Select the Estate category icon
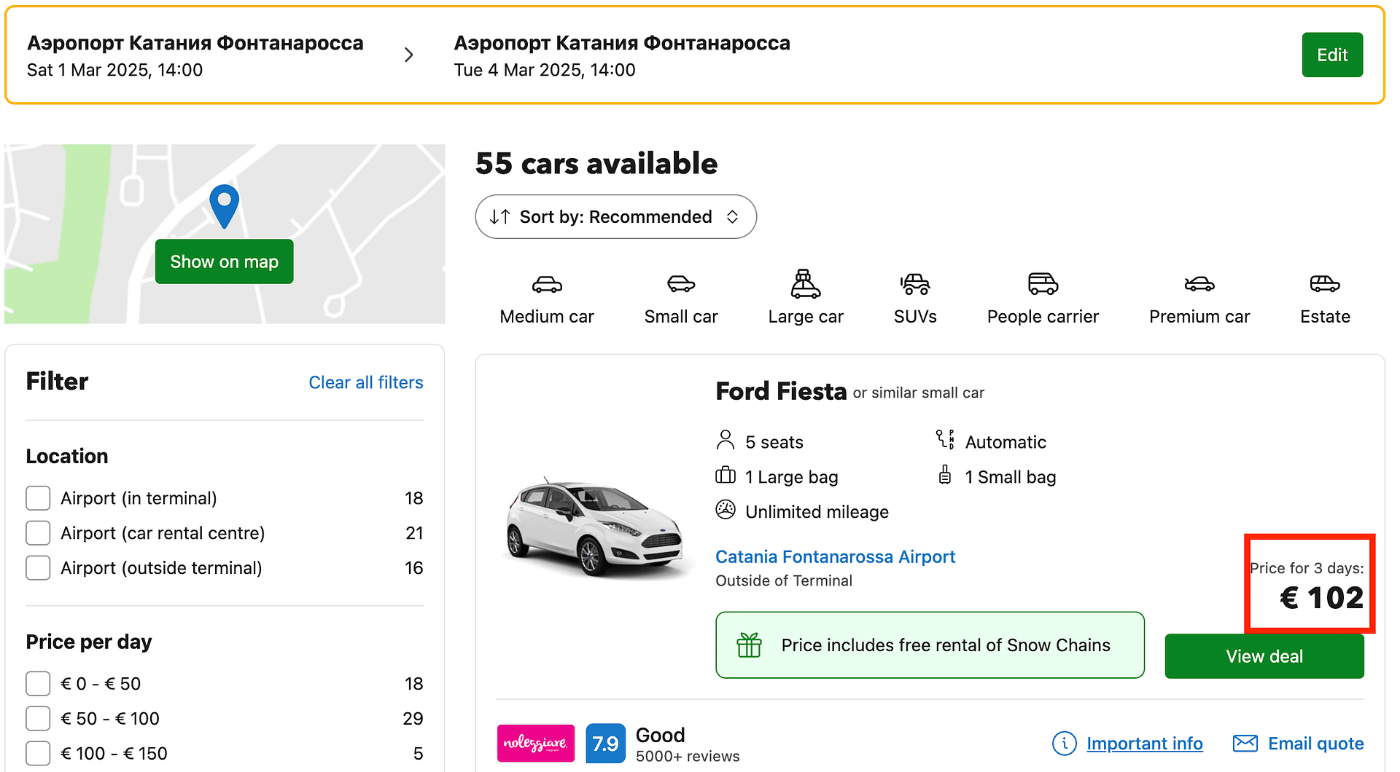 click(x=1325, y=284)
